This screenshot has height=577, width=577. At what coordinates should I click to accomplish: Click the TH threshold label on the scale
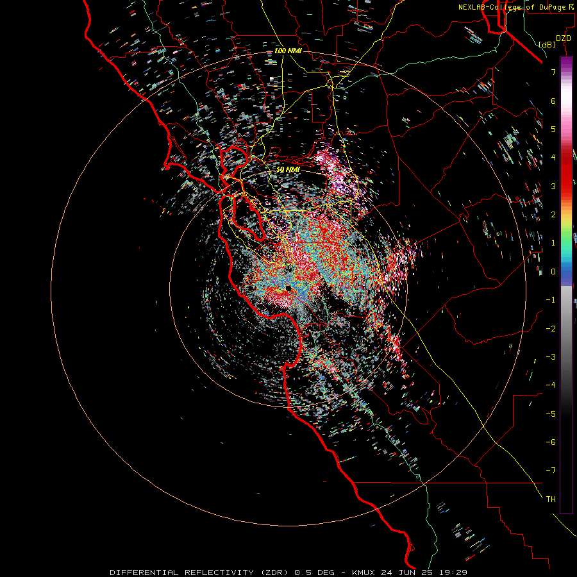[551, 499]
